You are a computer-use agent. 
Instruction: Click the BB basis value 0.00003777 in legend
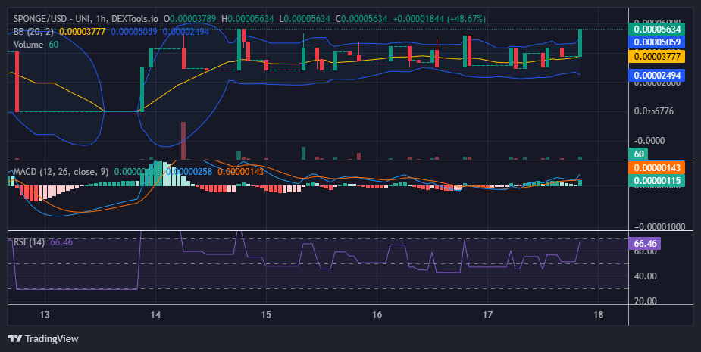[83, 32]
